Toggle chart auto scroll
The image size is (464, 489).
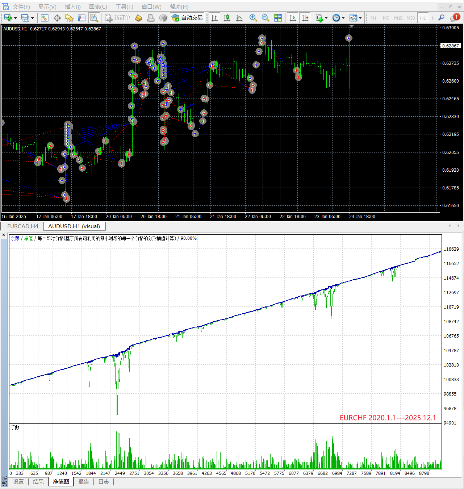[x=293, y=18]
